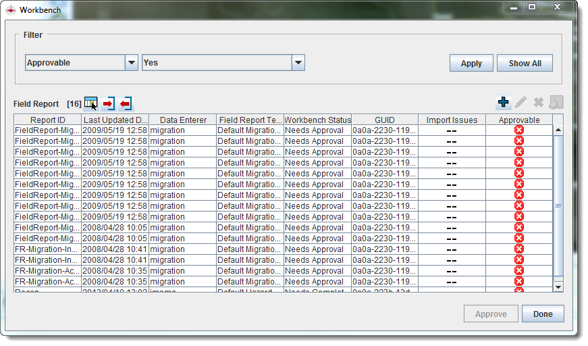The width and height of the screenshot is (588, 346).
Task: Click the Data Enterer column header
Action: [183, 120]
